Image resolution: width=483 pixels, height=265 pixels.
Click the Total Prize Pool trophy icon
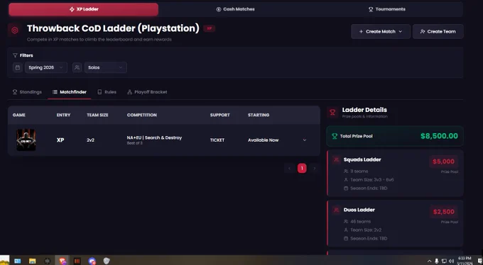click(x=335, y=136)
